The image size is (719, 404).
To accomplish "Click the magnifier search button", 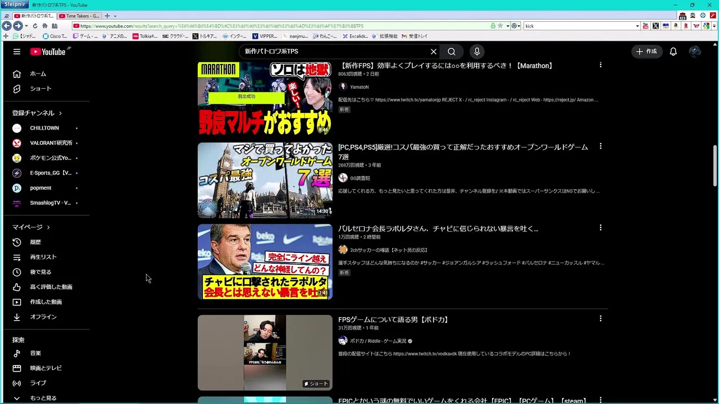I will pyautogui.click(x=452, y=52).
